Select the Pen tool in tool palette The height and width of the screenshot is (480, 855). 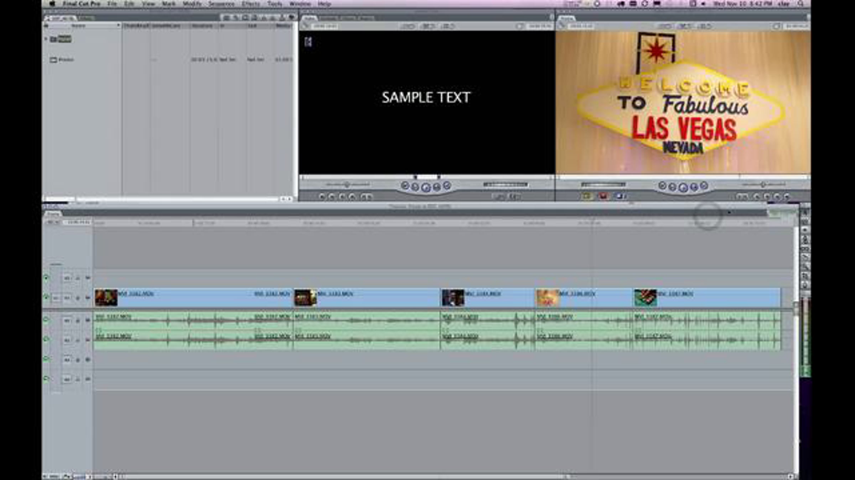(805, 285)
